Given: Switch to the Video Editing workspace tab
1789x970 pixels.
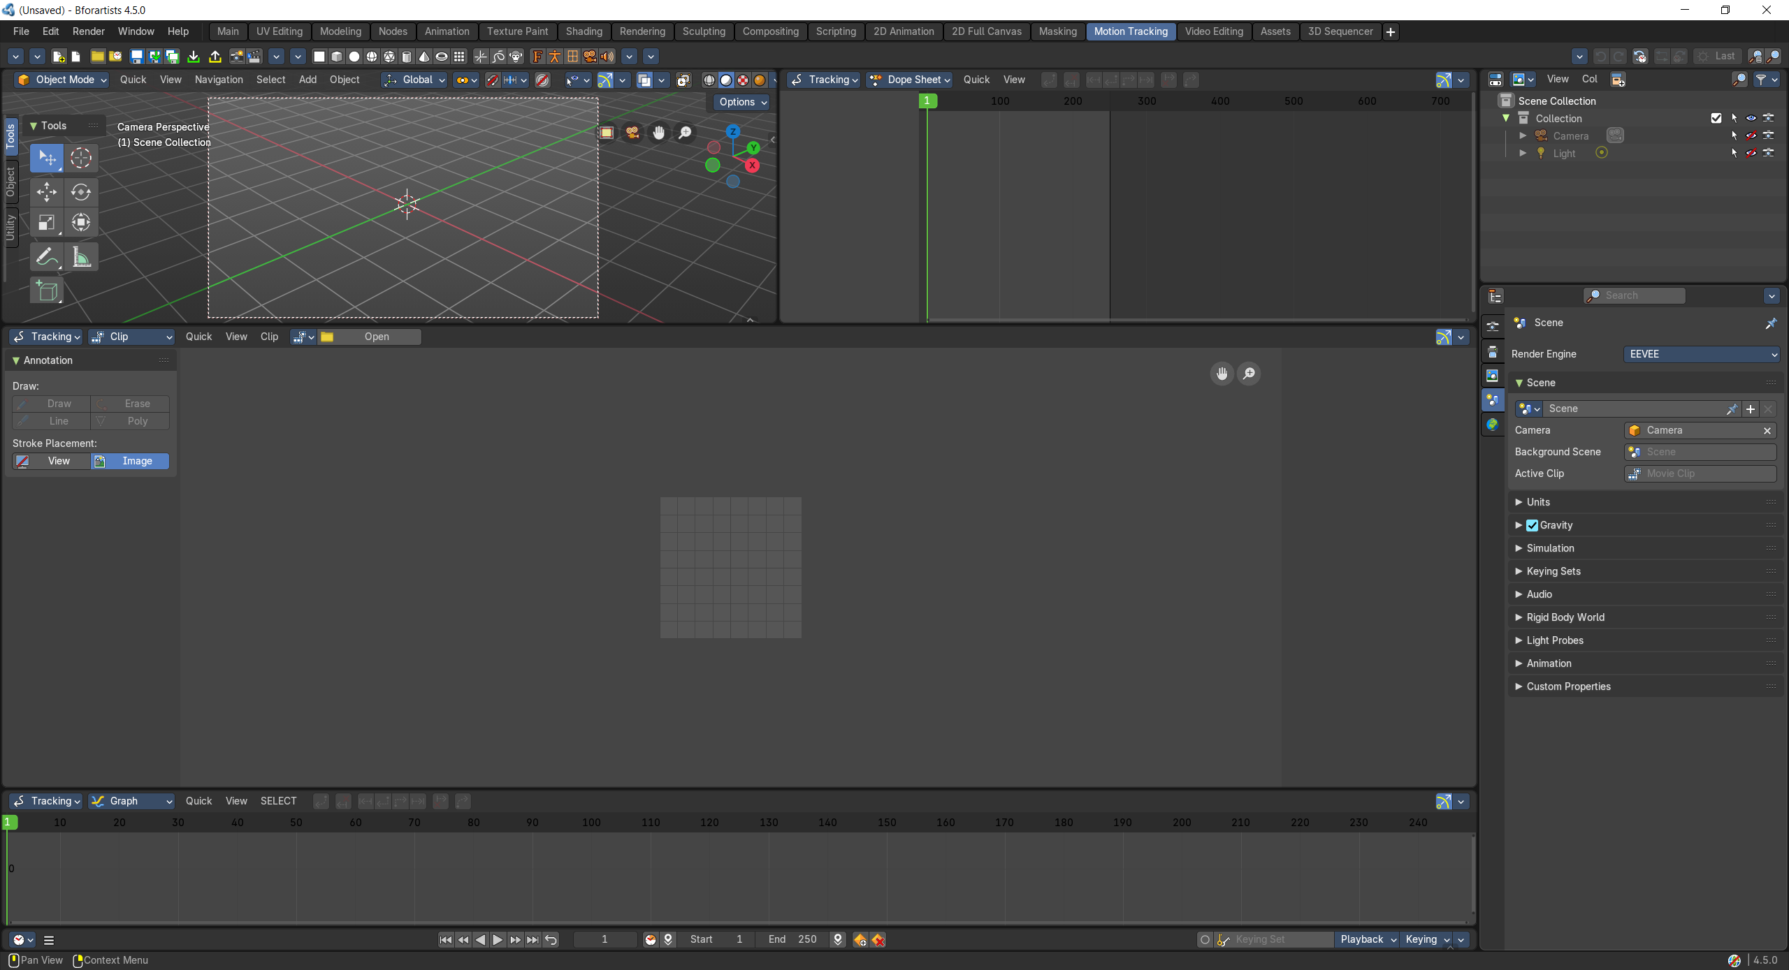Looking at the screenshot, I should tap(1214, 31).
